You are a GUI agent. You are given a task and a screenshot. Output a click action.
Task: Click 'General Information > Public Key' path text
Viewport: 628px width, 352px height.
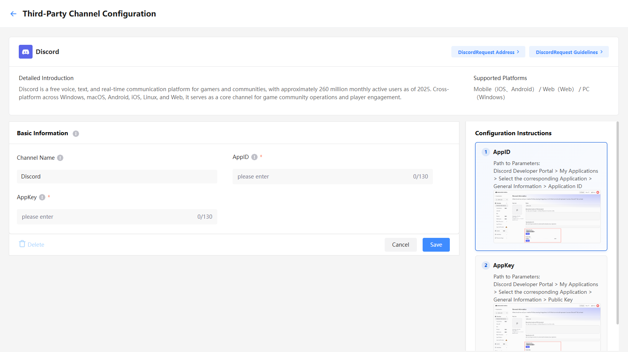(533, 300)
